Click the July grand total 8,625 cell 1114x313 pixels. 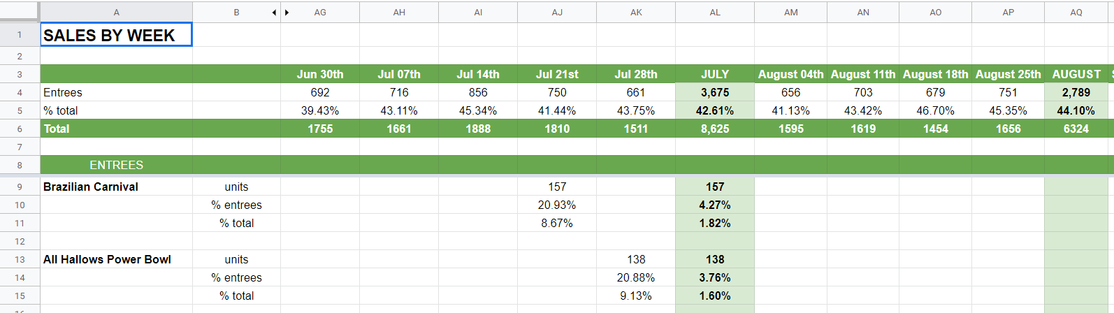coord(715,129)
